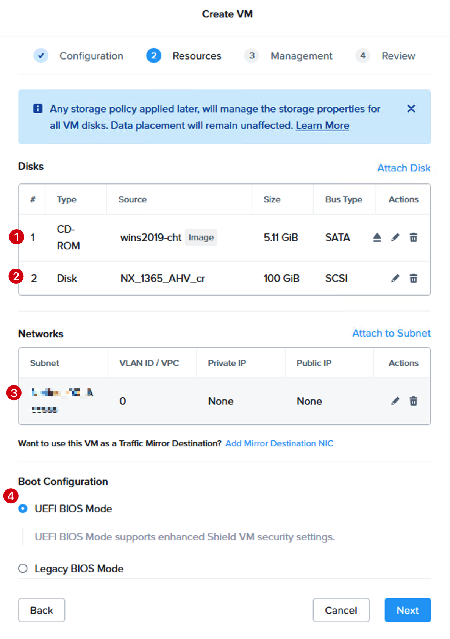The image size is (450, 639).
Task: Delete the attached subnet network entry
Action: pyautogui.click(x=414, y=401)
